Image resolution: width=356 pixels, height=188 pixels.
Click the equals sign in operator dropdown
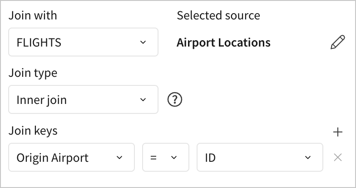point(153,158)
